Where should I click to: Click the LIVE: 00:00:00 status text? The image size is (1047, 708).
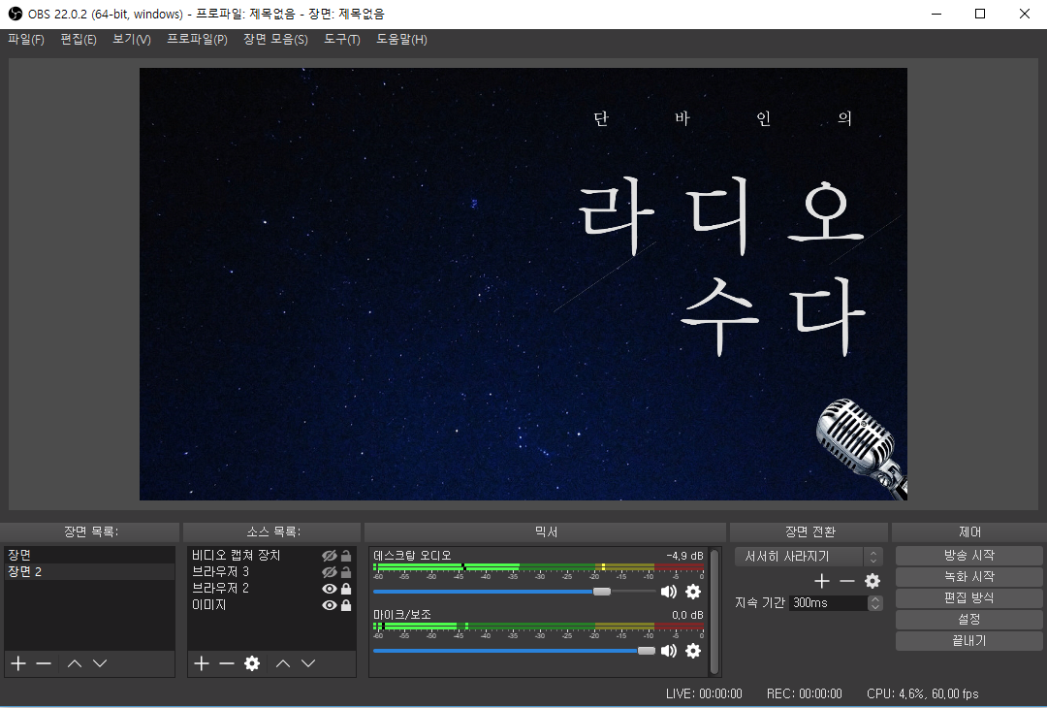pos(704,694)
